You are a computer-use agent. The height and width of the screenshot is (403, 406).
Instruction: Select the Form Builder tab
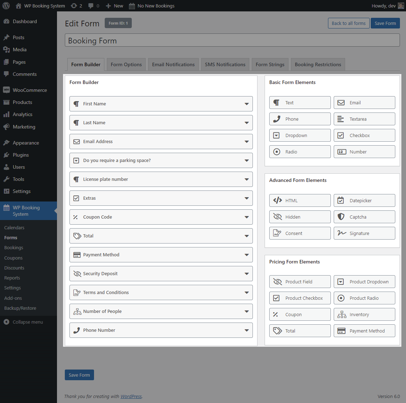pos(86,64)
